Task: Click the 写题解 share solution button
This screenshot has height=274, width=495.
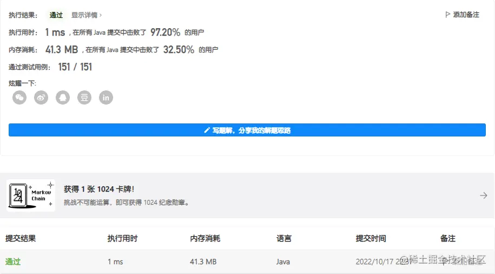Action: pyautogui.click(x=247, y=130)
